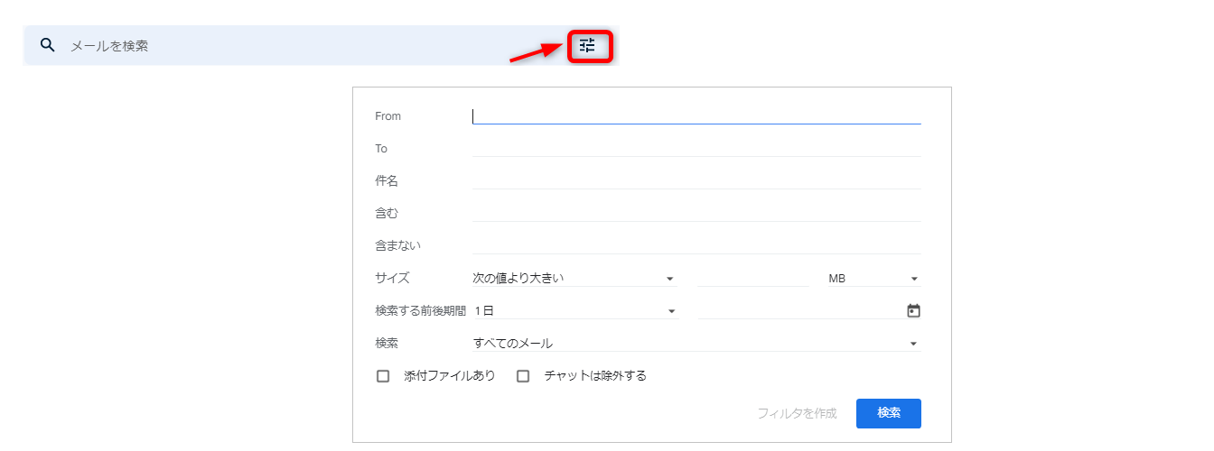Click the search magnifier icon

pos(48,45)
